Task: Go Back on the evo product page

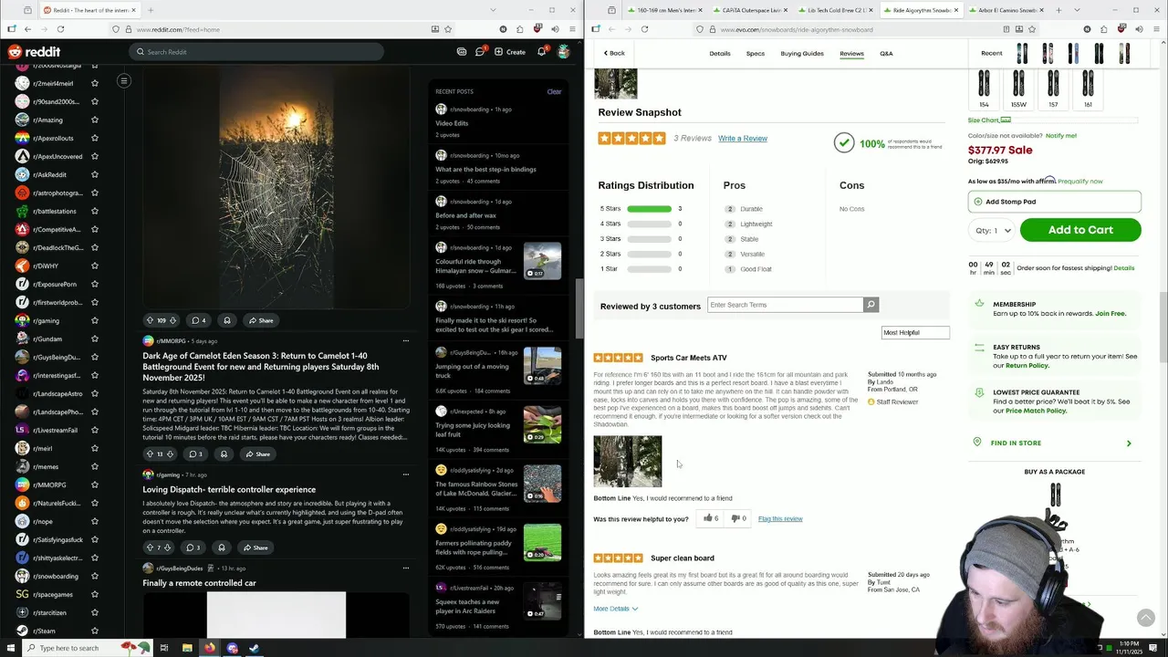Action: (614, 53)
